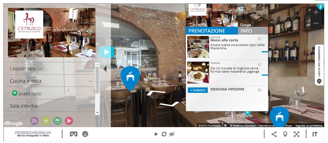
Task: Choose the macelleria Laganga option radio button
Action: coord(260,64)
